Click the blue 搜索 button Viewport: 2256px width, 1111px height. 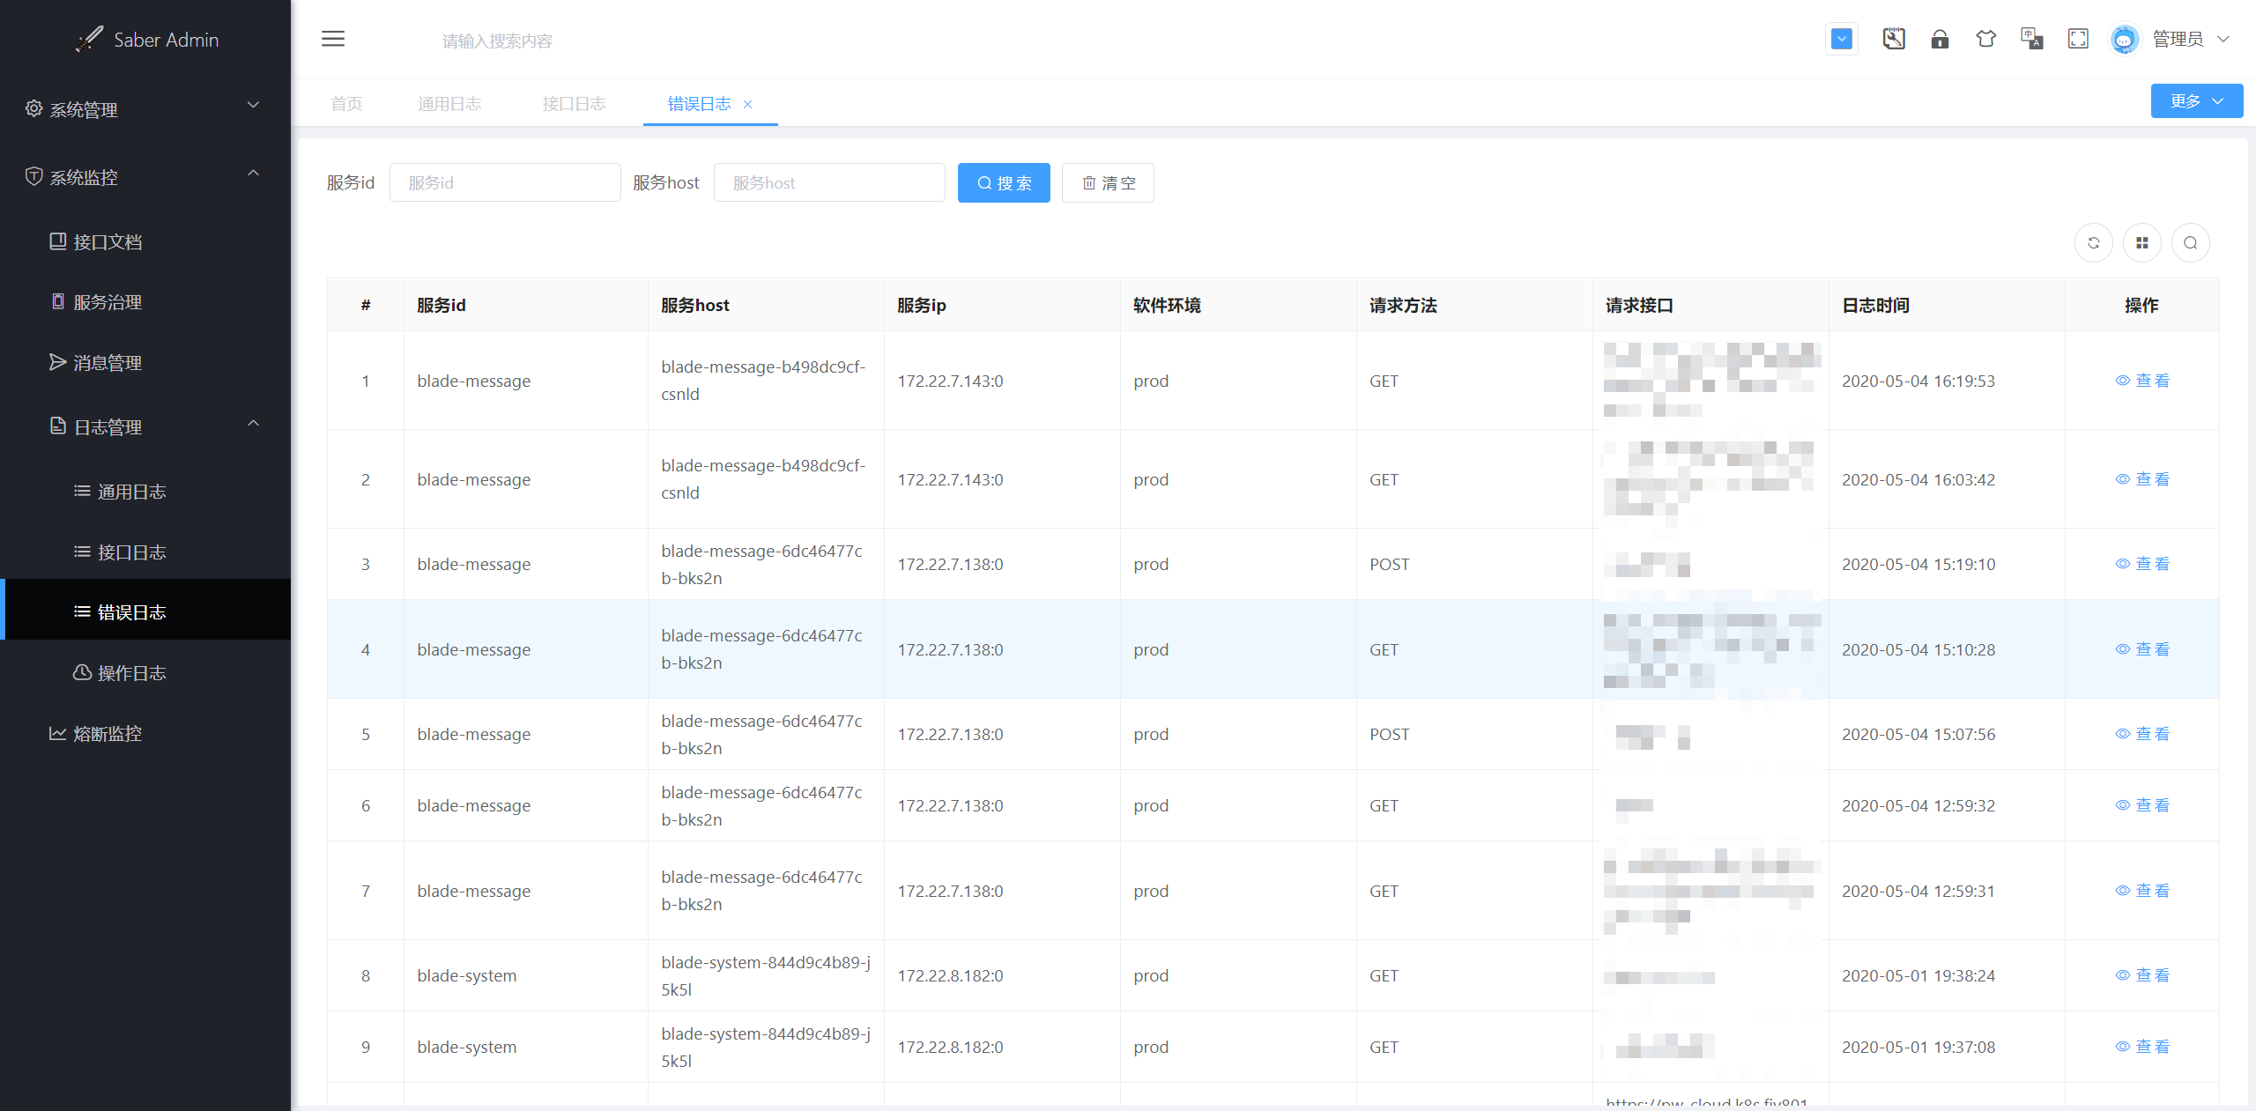(x=1004, y=183)
